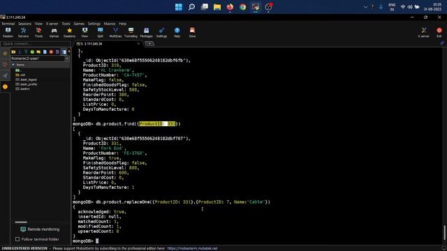The image size is (447, 251).
Task: Click the Help toolbar icon
Action: click(x=177, y=33)
